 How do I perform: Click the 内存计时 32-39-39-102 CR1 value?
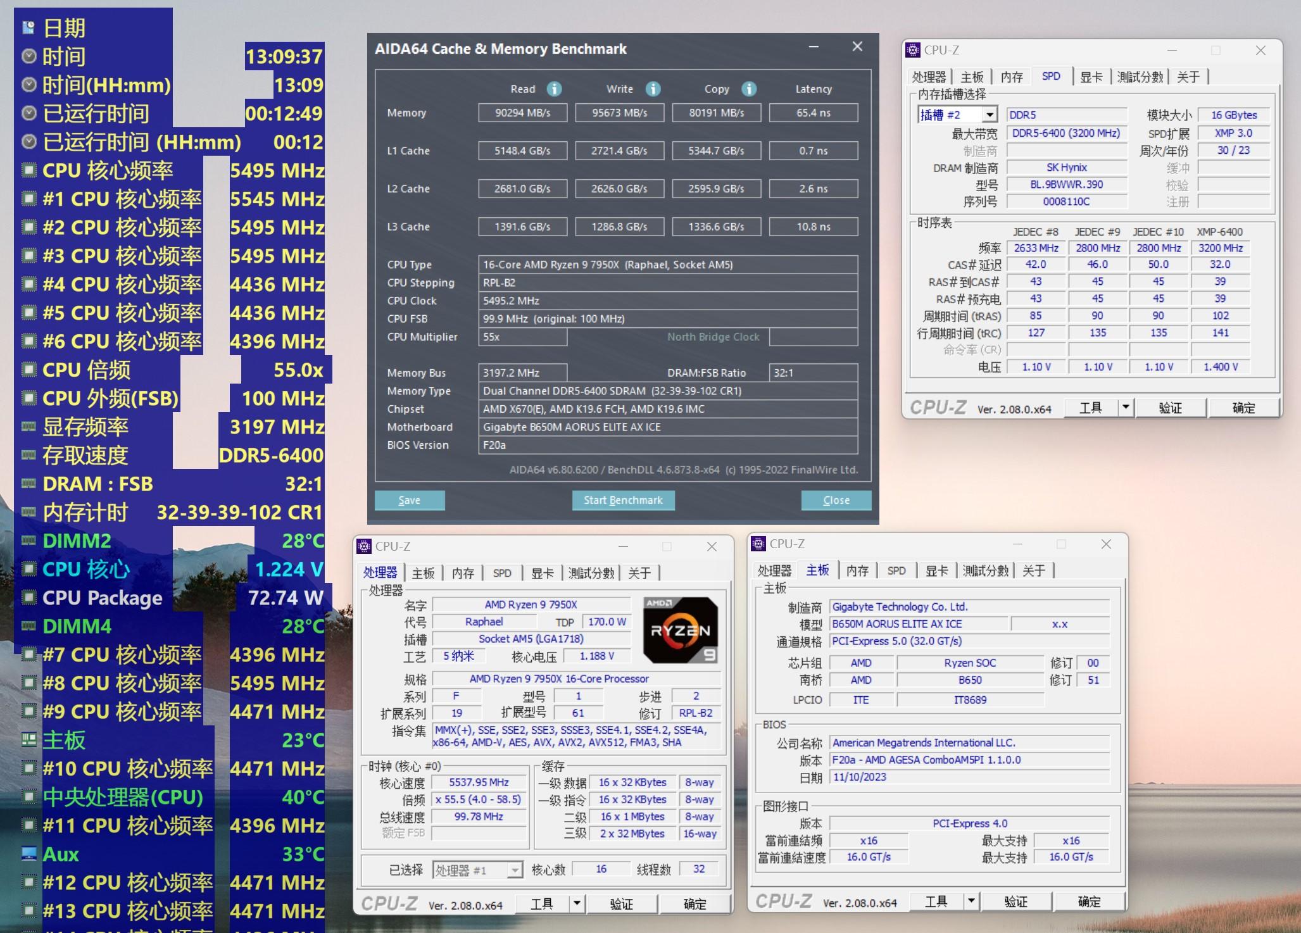tap(239, 512)
